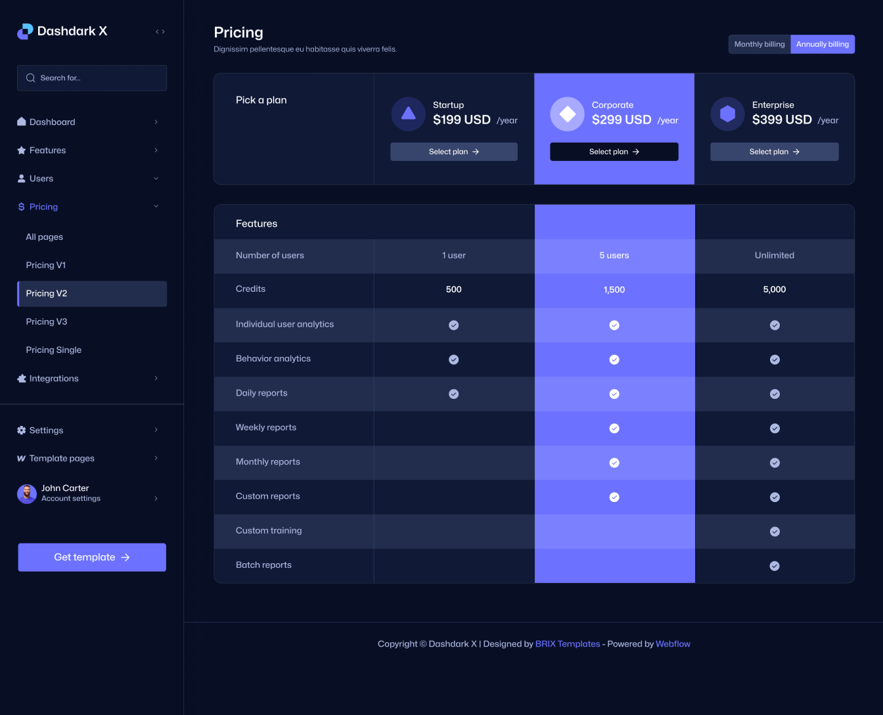Go to the Pricing Single page

[53, 350]
